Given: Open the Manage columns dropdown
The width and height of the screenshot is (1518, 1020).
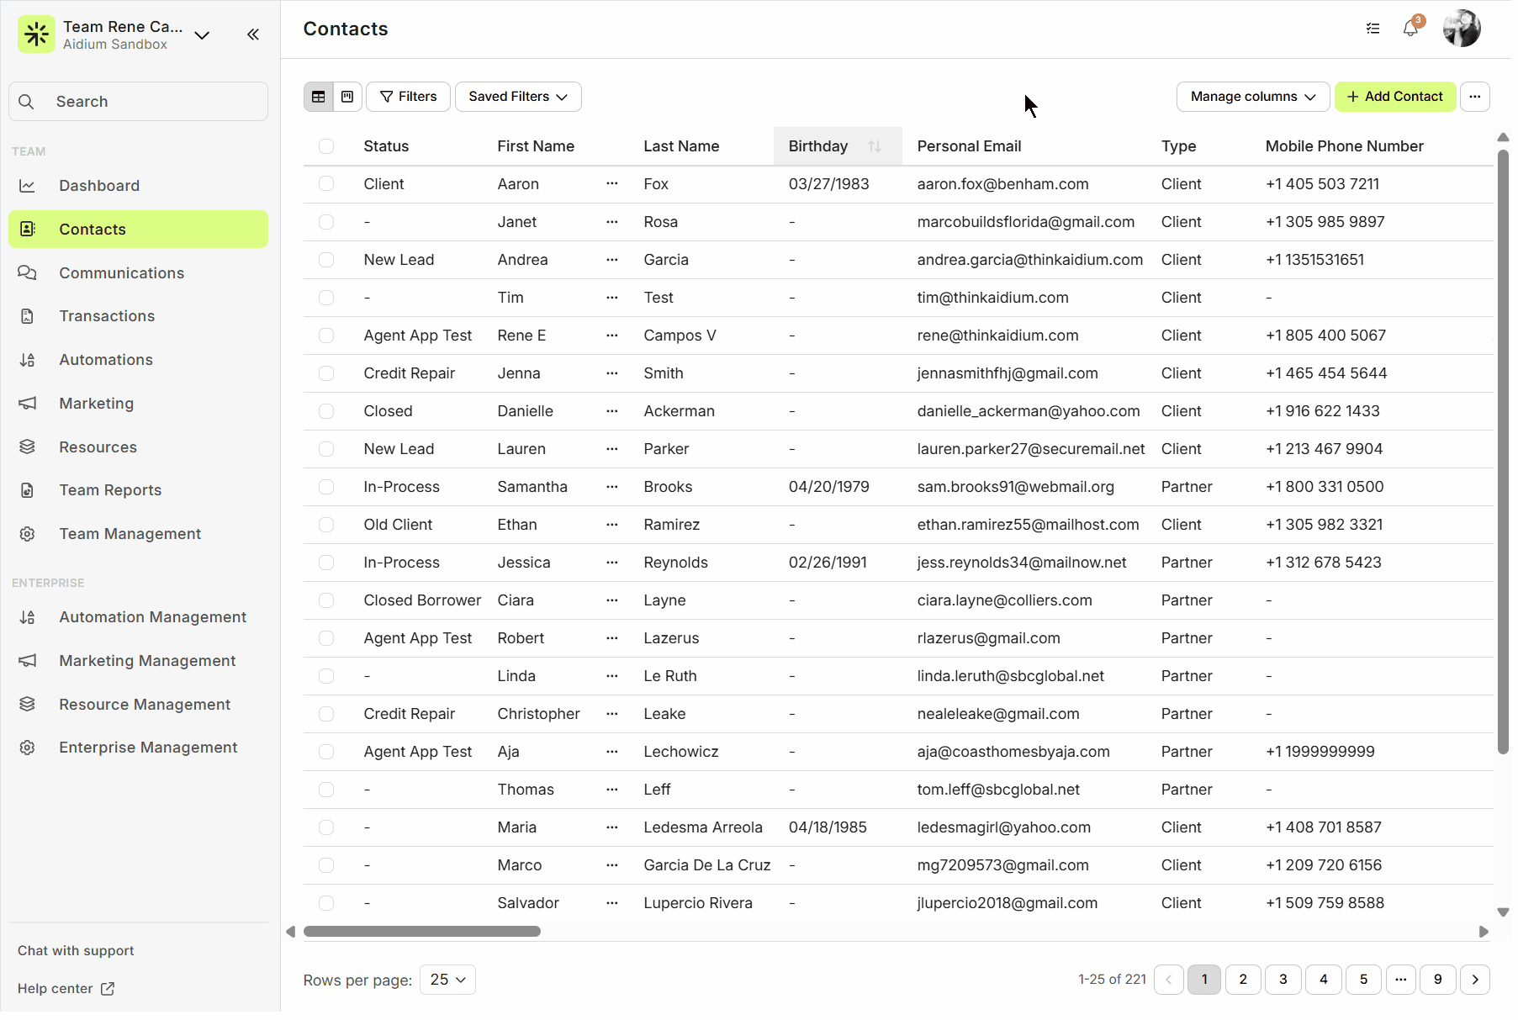Looking at the screenshot, I should [x=1252, y=97].
